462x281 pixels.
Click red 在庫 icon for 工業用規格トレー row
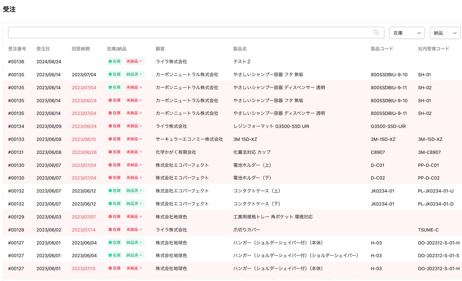(110, 217)
